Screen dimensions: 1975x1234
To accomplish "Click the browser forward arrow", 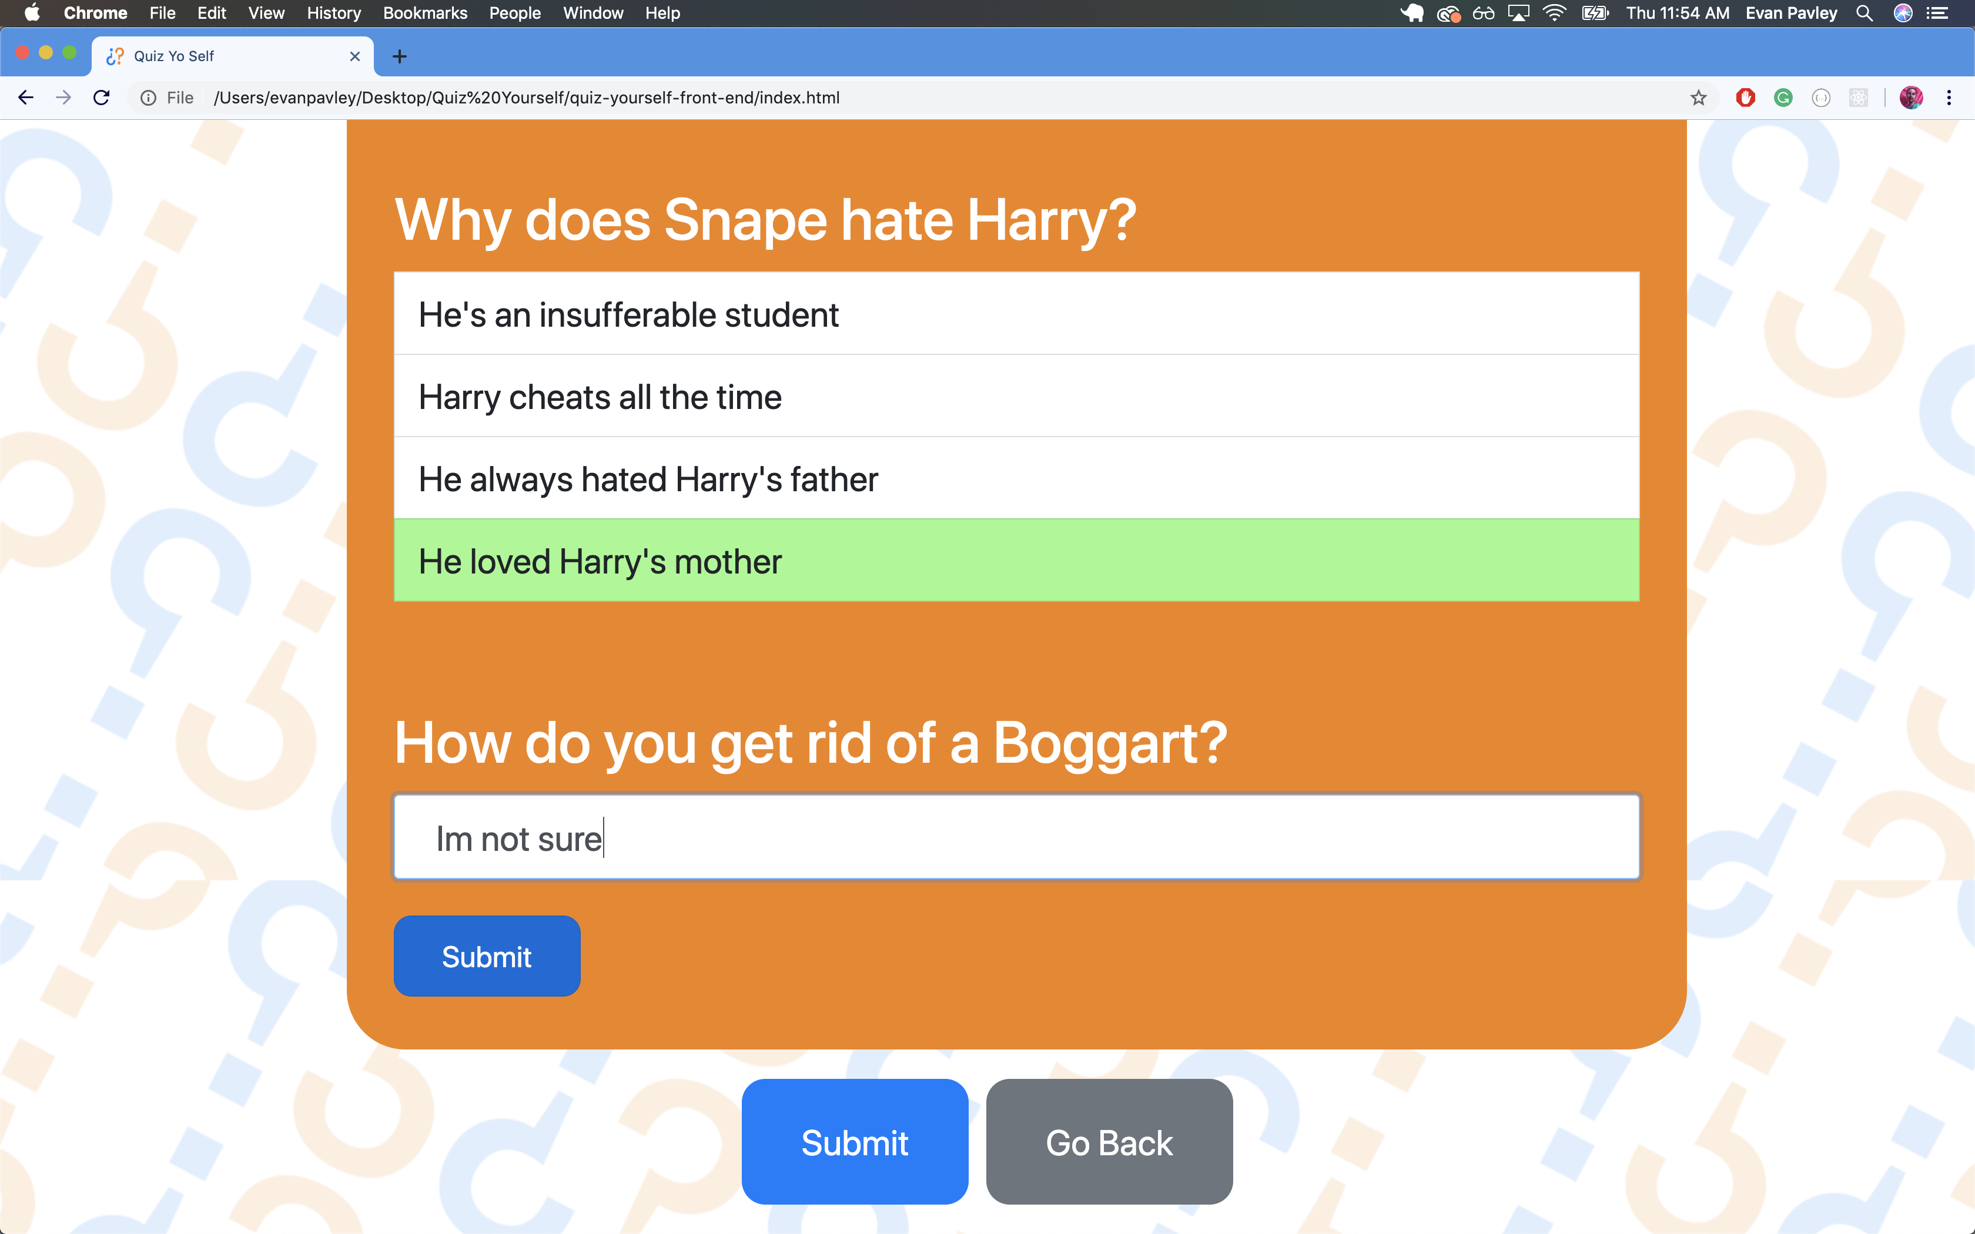I will click(x=63, y=98).
